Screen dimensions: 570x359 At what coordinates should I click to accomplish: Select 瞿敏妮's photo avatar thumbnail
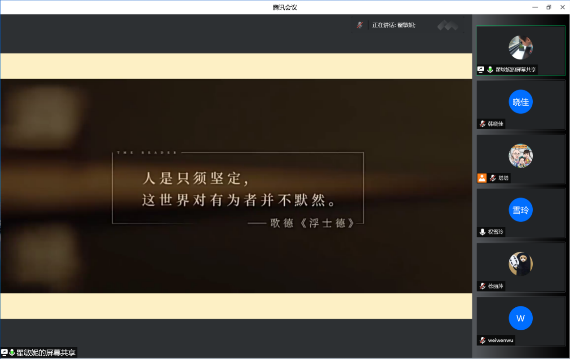pos(521,48)
